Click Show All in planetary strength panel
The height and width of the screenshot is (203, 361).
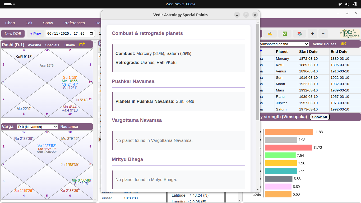320,117
